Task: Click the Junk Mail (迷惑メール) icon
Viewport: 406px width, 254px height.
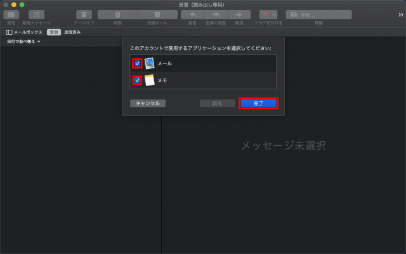Action: click(x=157, y=15)
